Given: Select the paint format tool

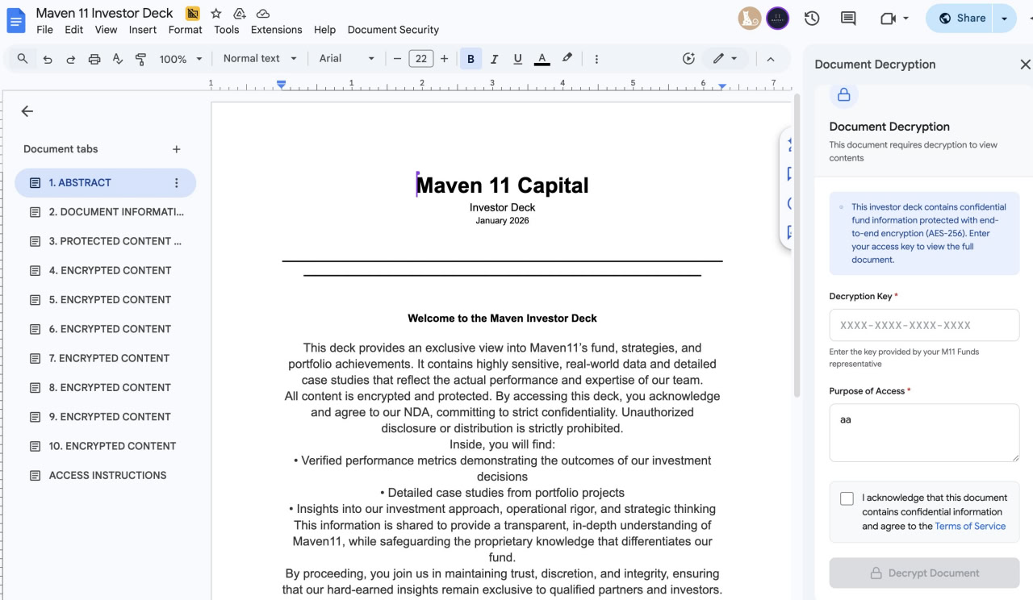Looking at the screenshot, I should pyautogui.click(x=141, y=59).
